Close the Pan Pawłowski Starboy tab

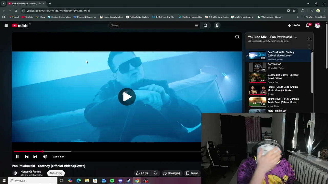pos(44,3)
